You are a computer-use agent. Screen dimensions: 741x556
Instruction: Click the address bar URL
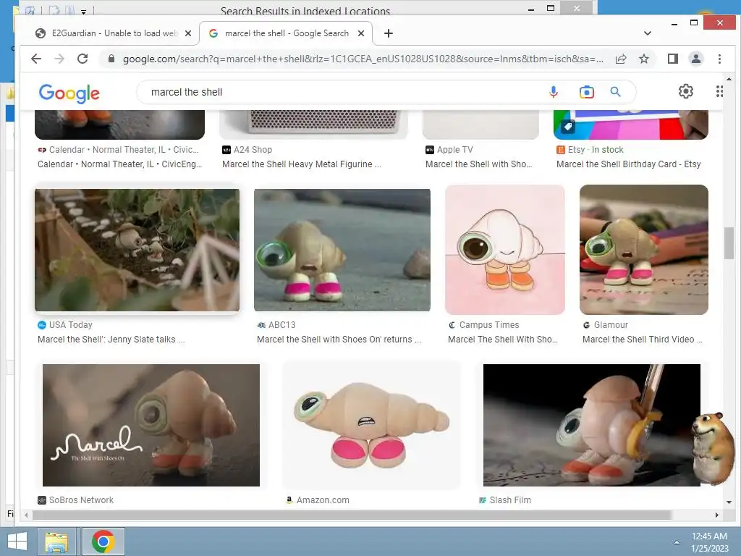[363, 59]
